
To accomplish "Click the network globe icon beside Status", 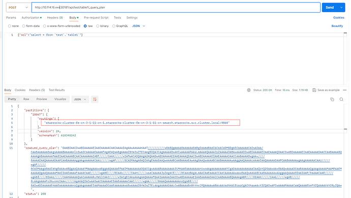I will 249,90.
